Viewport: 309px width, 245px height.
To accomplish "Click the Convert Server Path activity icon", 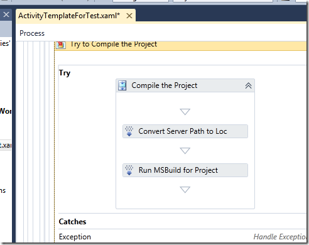I will click(x=129, y=131).
